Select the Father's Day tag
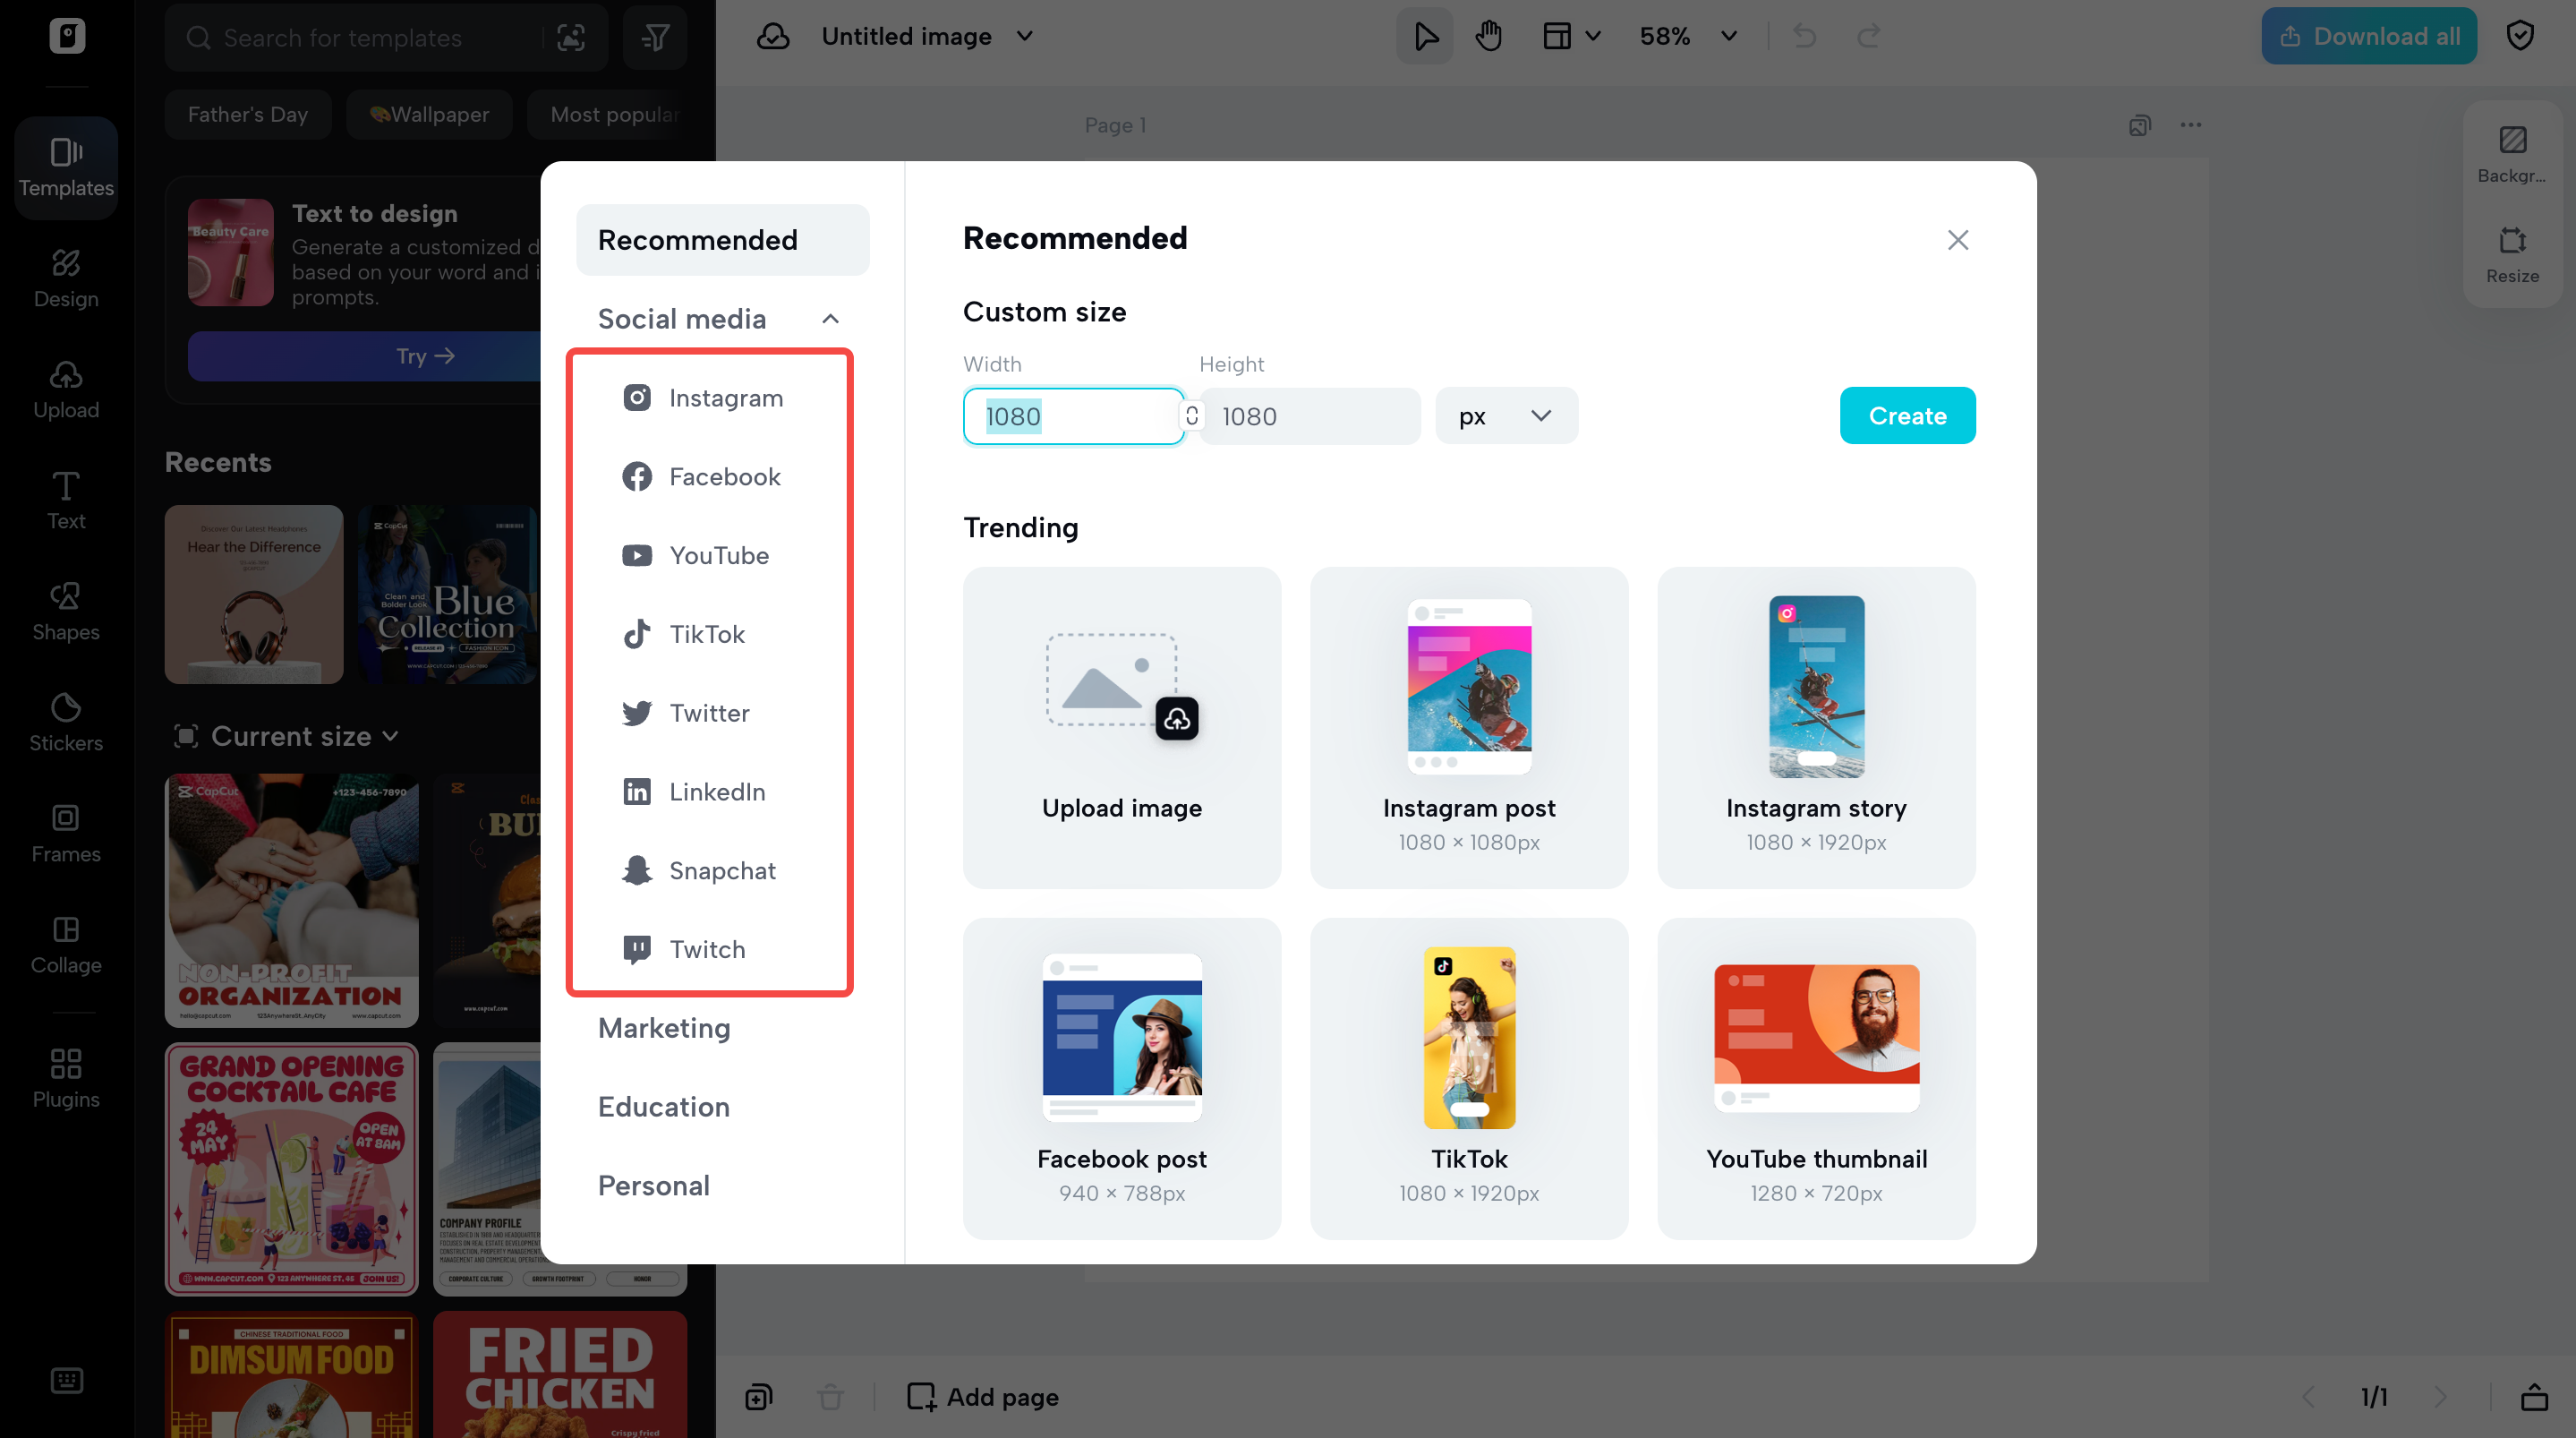2576x1438 pixels. 247,114
